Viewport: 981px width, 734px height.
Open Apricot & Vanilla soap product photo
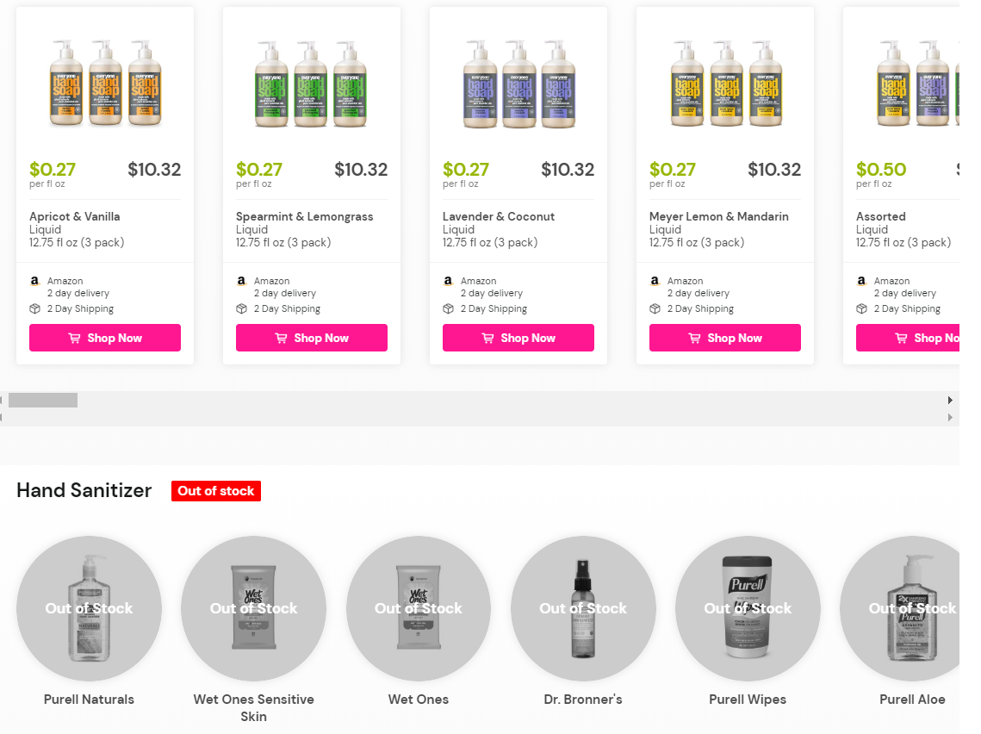(x=105, y=84)
